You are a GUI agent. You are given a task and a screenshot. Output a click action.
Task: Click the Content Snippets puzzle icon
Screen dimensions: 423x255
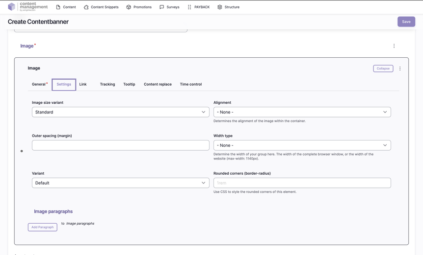(86, 7)
